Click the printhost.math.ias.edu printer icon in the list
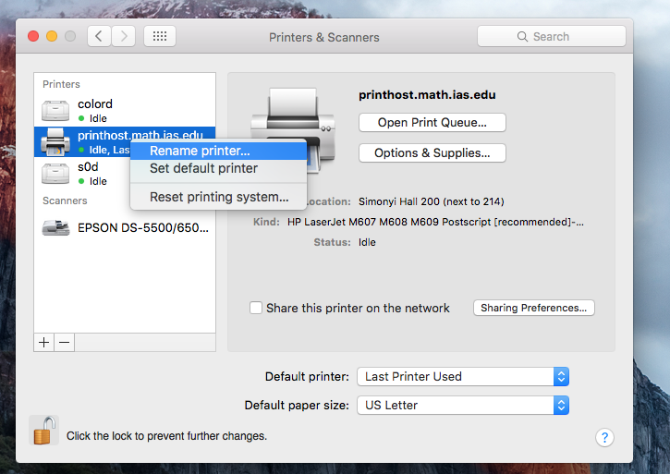Screen dimensions: 670x474 click(55, 142)
